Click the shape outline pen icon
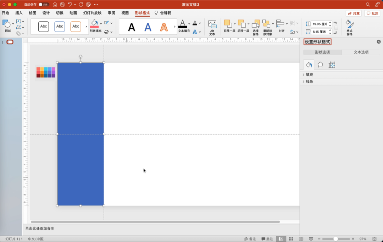 (106, 23)
